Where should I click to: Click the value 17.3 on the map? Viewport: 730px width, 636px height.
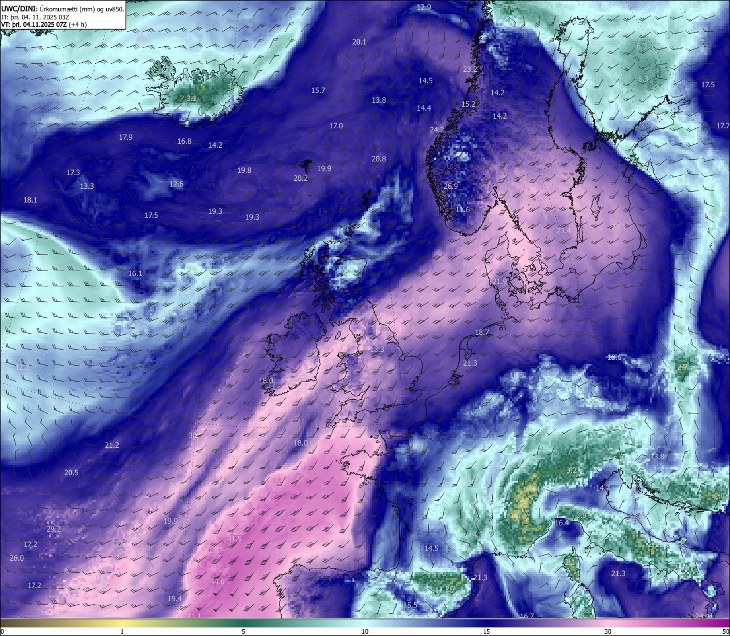pos(73,172)
